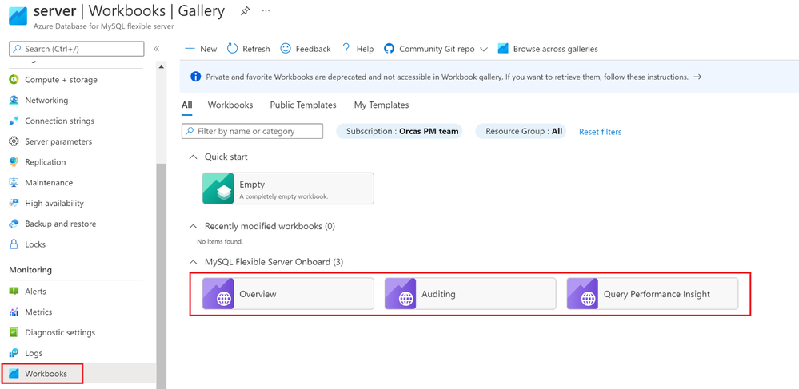The width and height of the screenshot is (799, 389).
Task: Click the Compute + storage icon
Action: [x=14, y=79]
